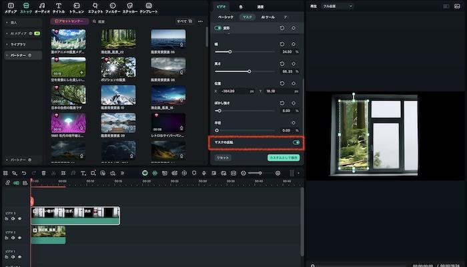Open the タイトル (Titles) panel icon
This screenshot has width=467, height=267.
pos(59,7)
